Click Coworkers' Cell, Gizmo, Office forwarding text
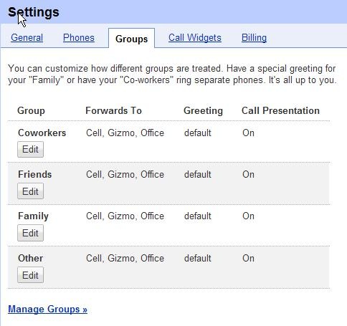Image resolution: width=347 pixels, height=326 pixels. 125,133
